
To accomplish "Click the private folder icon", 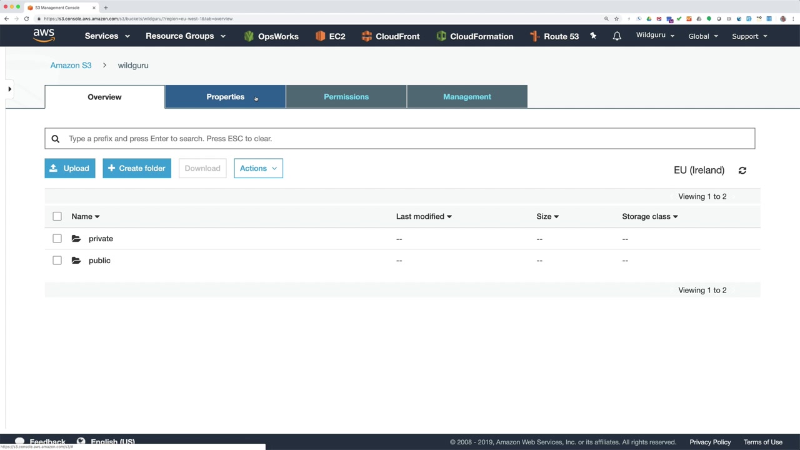I will 76,239.
